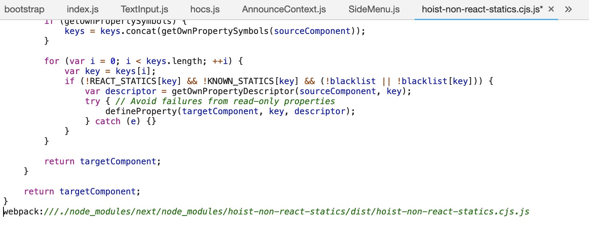
Task: Close the hoist-non-react-statics.cjs.js tab
Action: click(x=551, y=9)
